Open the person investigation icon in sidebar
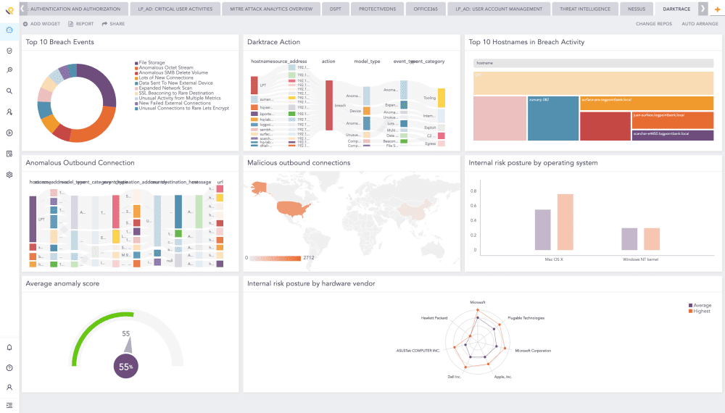 coord(9,112)
